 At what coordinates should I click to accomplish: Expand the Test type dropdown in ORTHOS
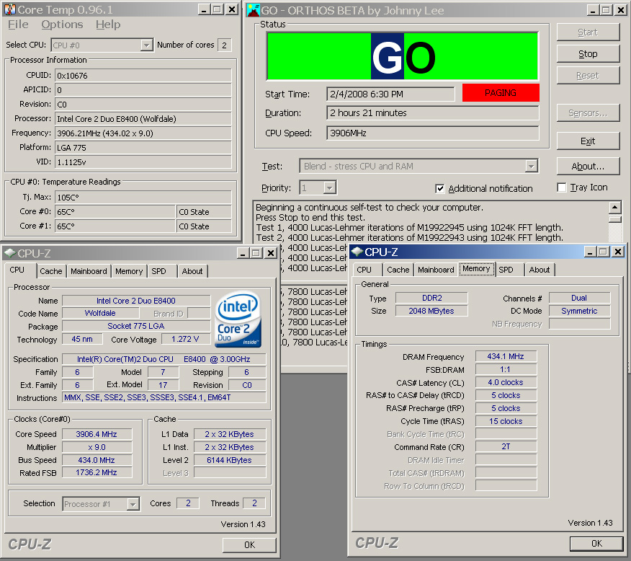tap(532, 167)
